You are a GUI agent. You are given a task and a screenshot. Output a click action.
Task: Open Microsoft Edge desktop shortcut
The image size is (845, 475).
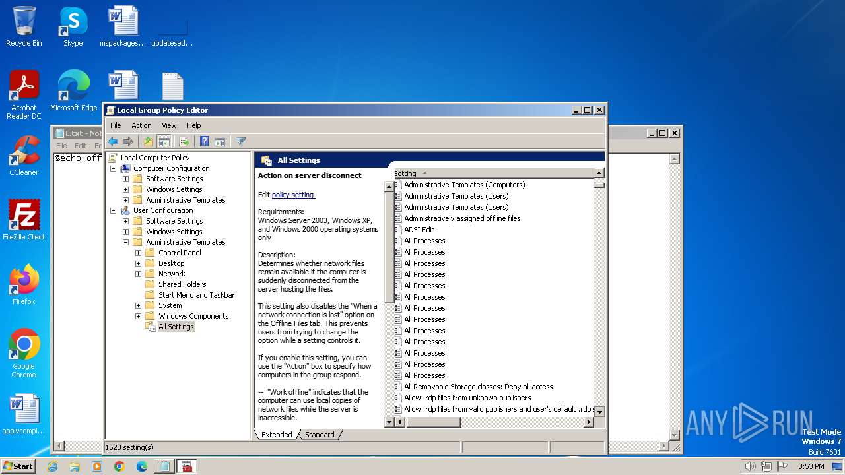(73, 91)
